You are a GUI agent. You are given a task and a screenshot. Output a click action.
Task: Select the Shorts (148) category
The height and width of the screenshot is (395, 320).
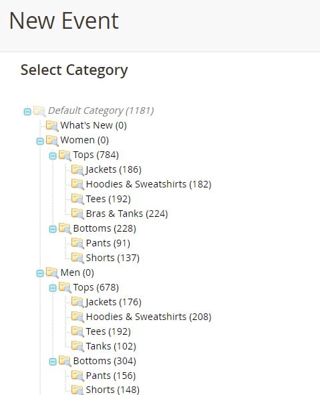(x=113, y=390)
